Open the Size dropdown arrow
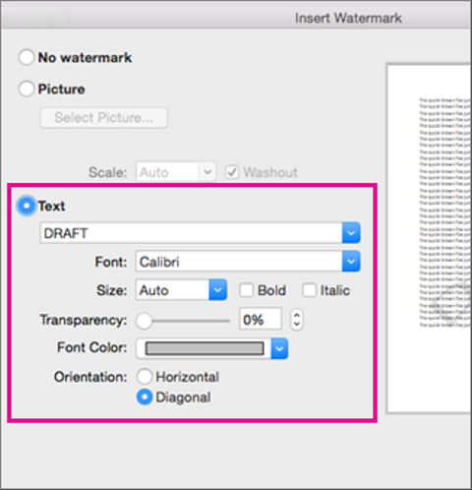The width and height of the screenshot is (472, 490). [218, 290]
